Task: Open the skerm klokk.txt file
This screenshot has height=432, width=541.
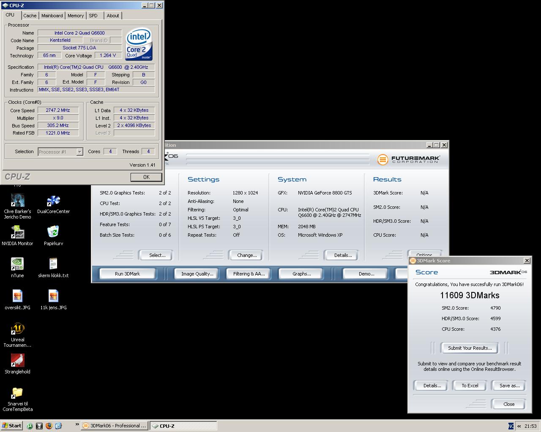Action: 53,265
